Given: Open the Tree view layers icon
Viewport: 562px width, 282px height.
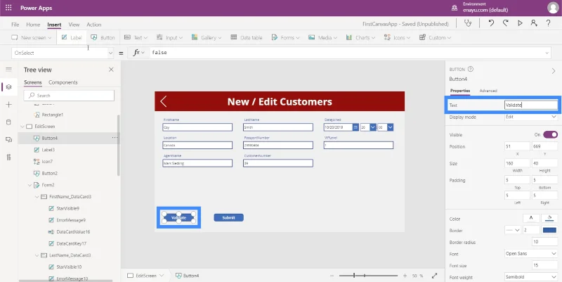Looking at the screenshot, I should tap(9, 86).
